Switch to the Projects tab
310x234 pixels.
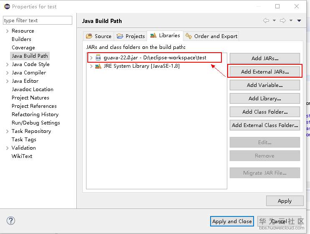pos(131,36)
